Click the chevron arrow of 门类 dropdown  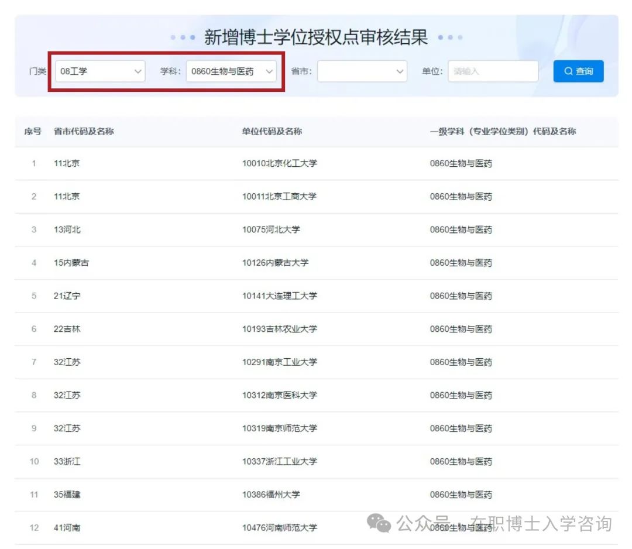coord(138,71)
